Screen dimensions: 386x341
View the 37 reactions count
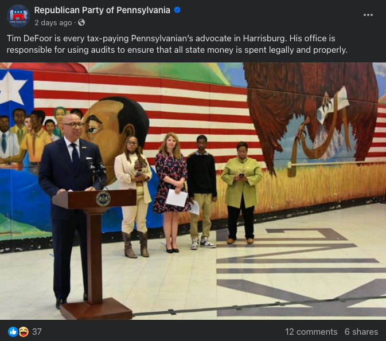[x=37, y=332]
